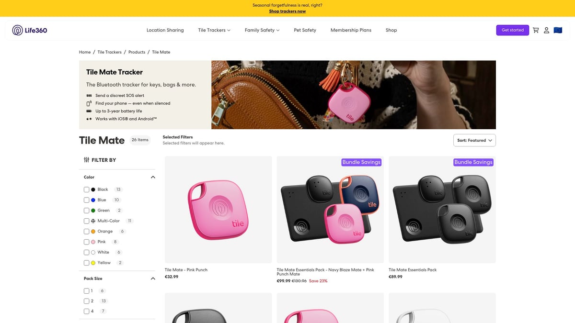Enable the Pink color filter checkbox

click(x=87, y=242)
